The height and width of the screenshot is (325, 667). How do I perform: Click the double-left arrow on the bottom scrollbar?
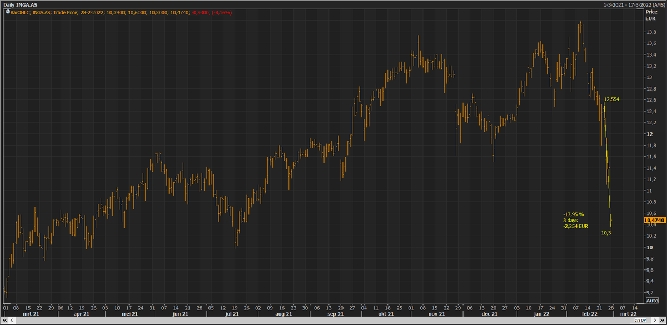4,321
